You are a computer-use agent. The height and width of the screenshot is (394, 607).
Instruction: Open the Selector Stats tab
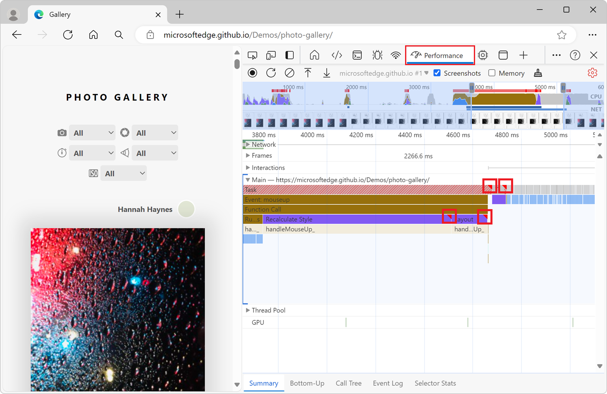coord(435,383)
